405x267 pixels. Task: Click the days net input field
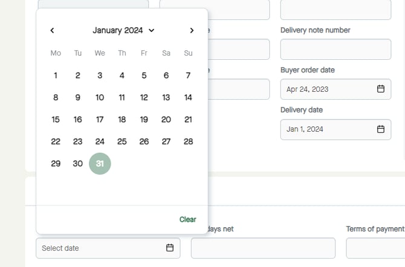tap(263, 248)
